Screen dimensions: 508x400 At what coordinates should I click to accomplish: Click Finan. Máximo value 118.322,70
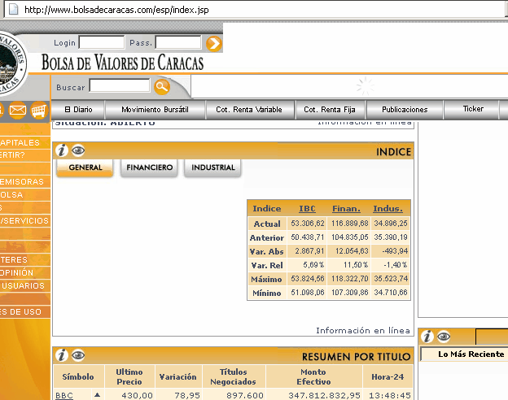coord(349,279)
